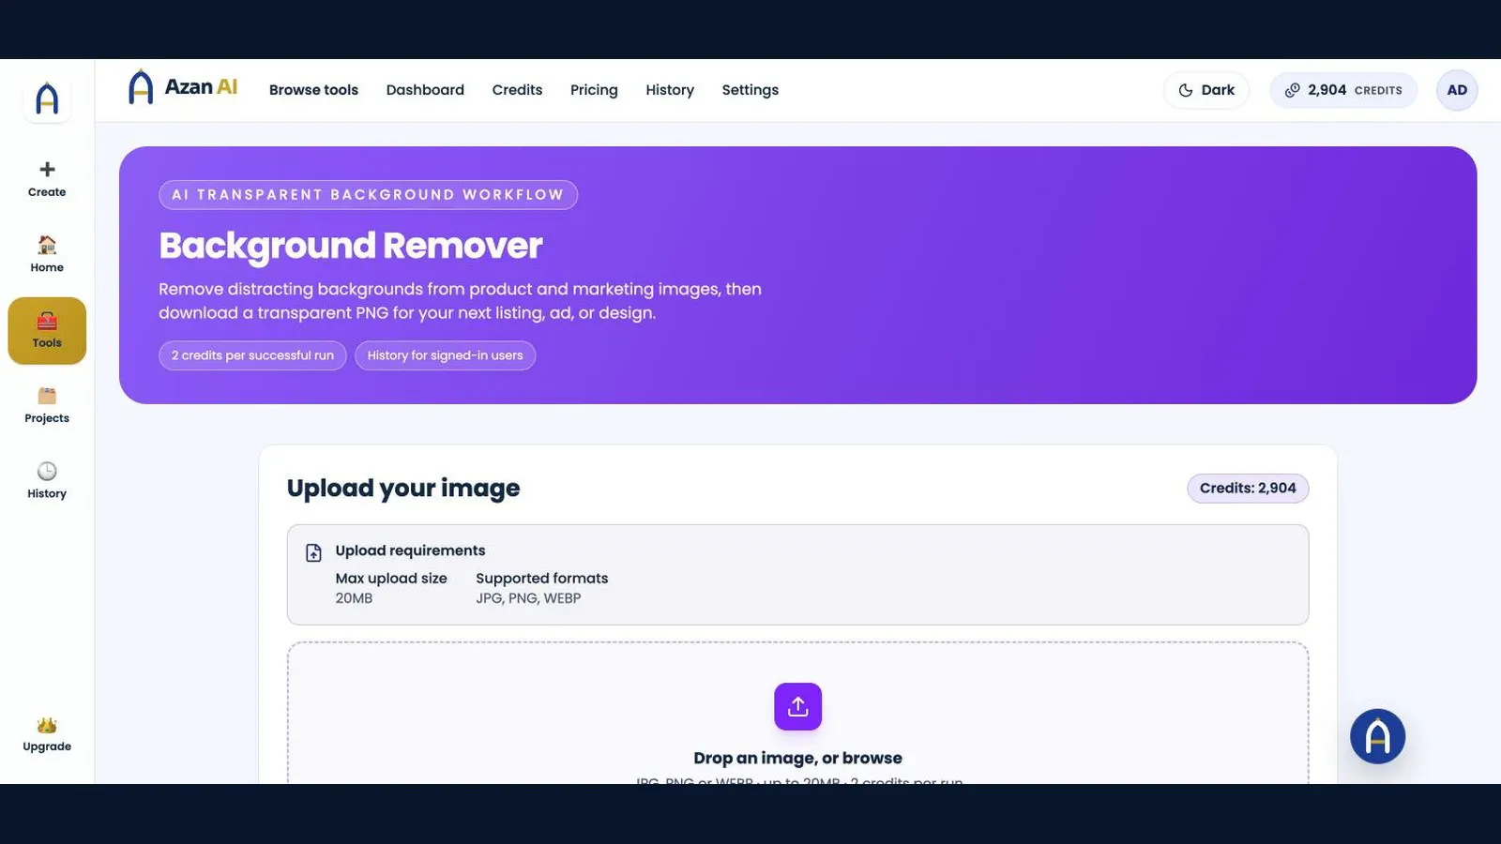Select the Tools toolbox icon

click(47, 322)
